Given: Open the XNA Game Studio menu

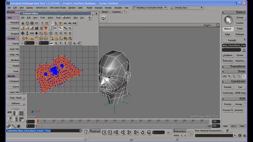Looking at the screenshot, I should pos(58,8).
